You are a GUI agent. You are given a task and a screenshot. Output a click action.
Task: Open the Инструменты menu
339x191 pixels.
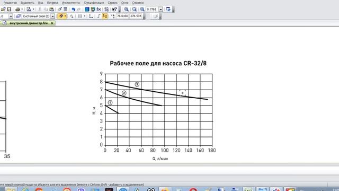(71, 3)
